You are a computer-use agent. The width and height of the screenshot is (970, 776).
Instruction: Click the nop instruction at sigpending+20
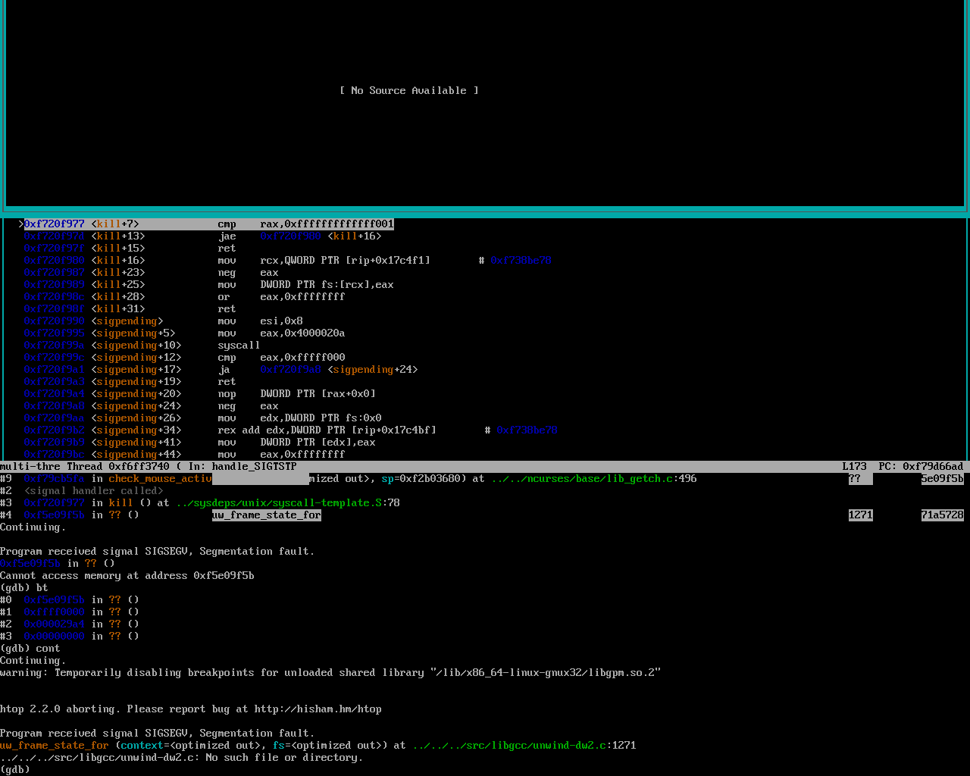(x=227, y=394)
